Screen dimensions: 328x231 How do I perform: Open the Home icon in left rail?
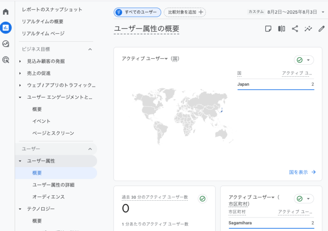click(x=6, y=12)
